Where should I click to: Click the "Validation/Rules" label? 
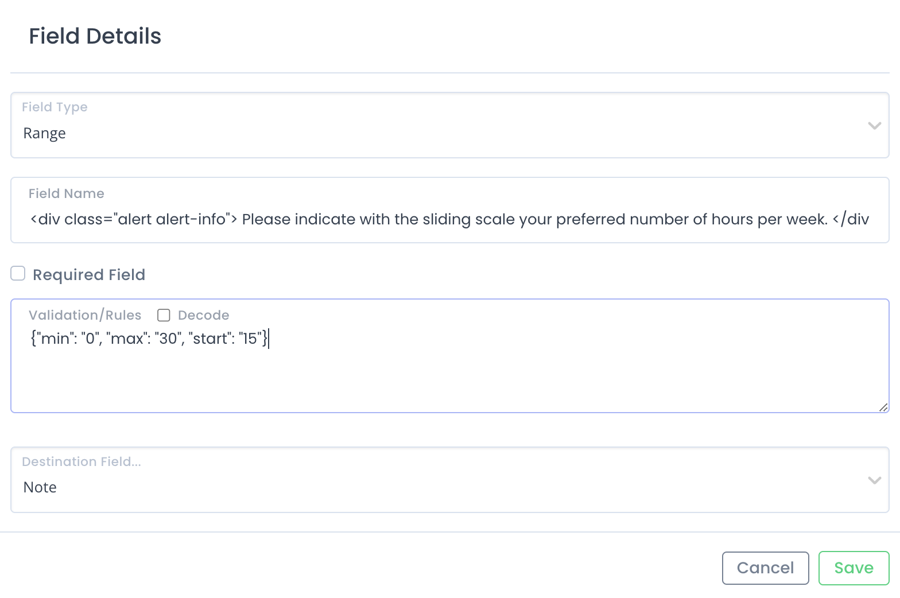[x=85, y=315]
